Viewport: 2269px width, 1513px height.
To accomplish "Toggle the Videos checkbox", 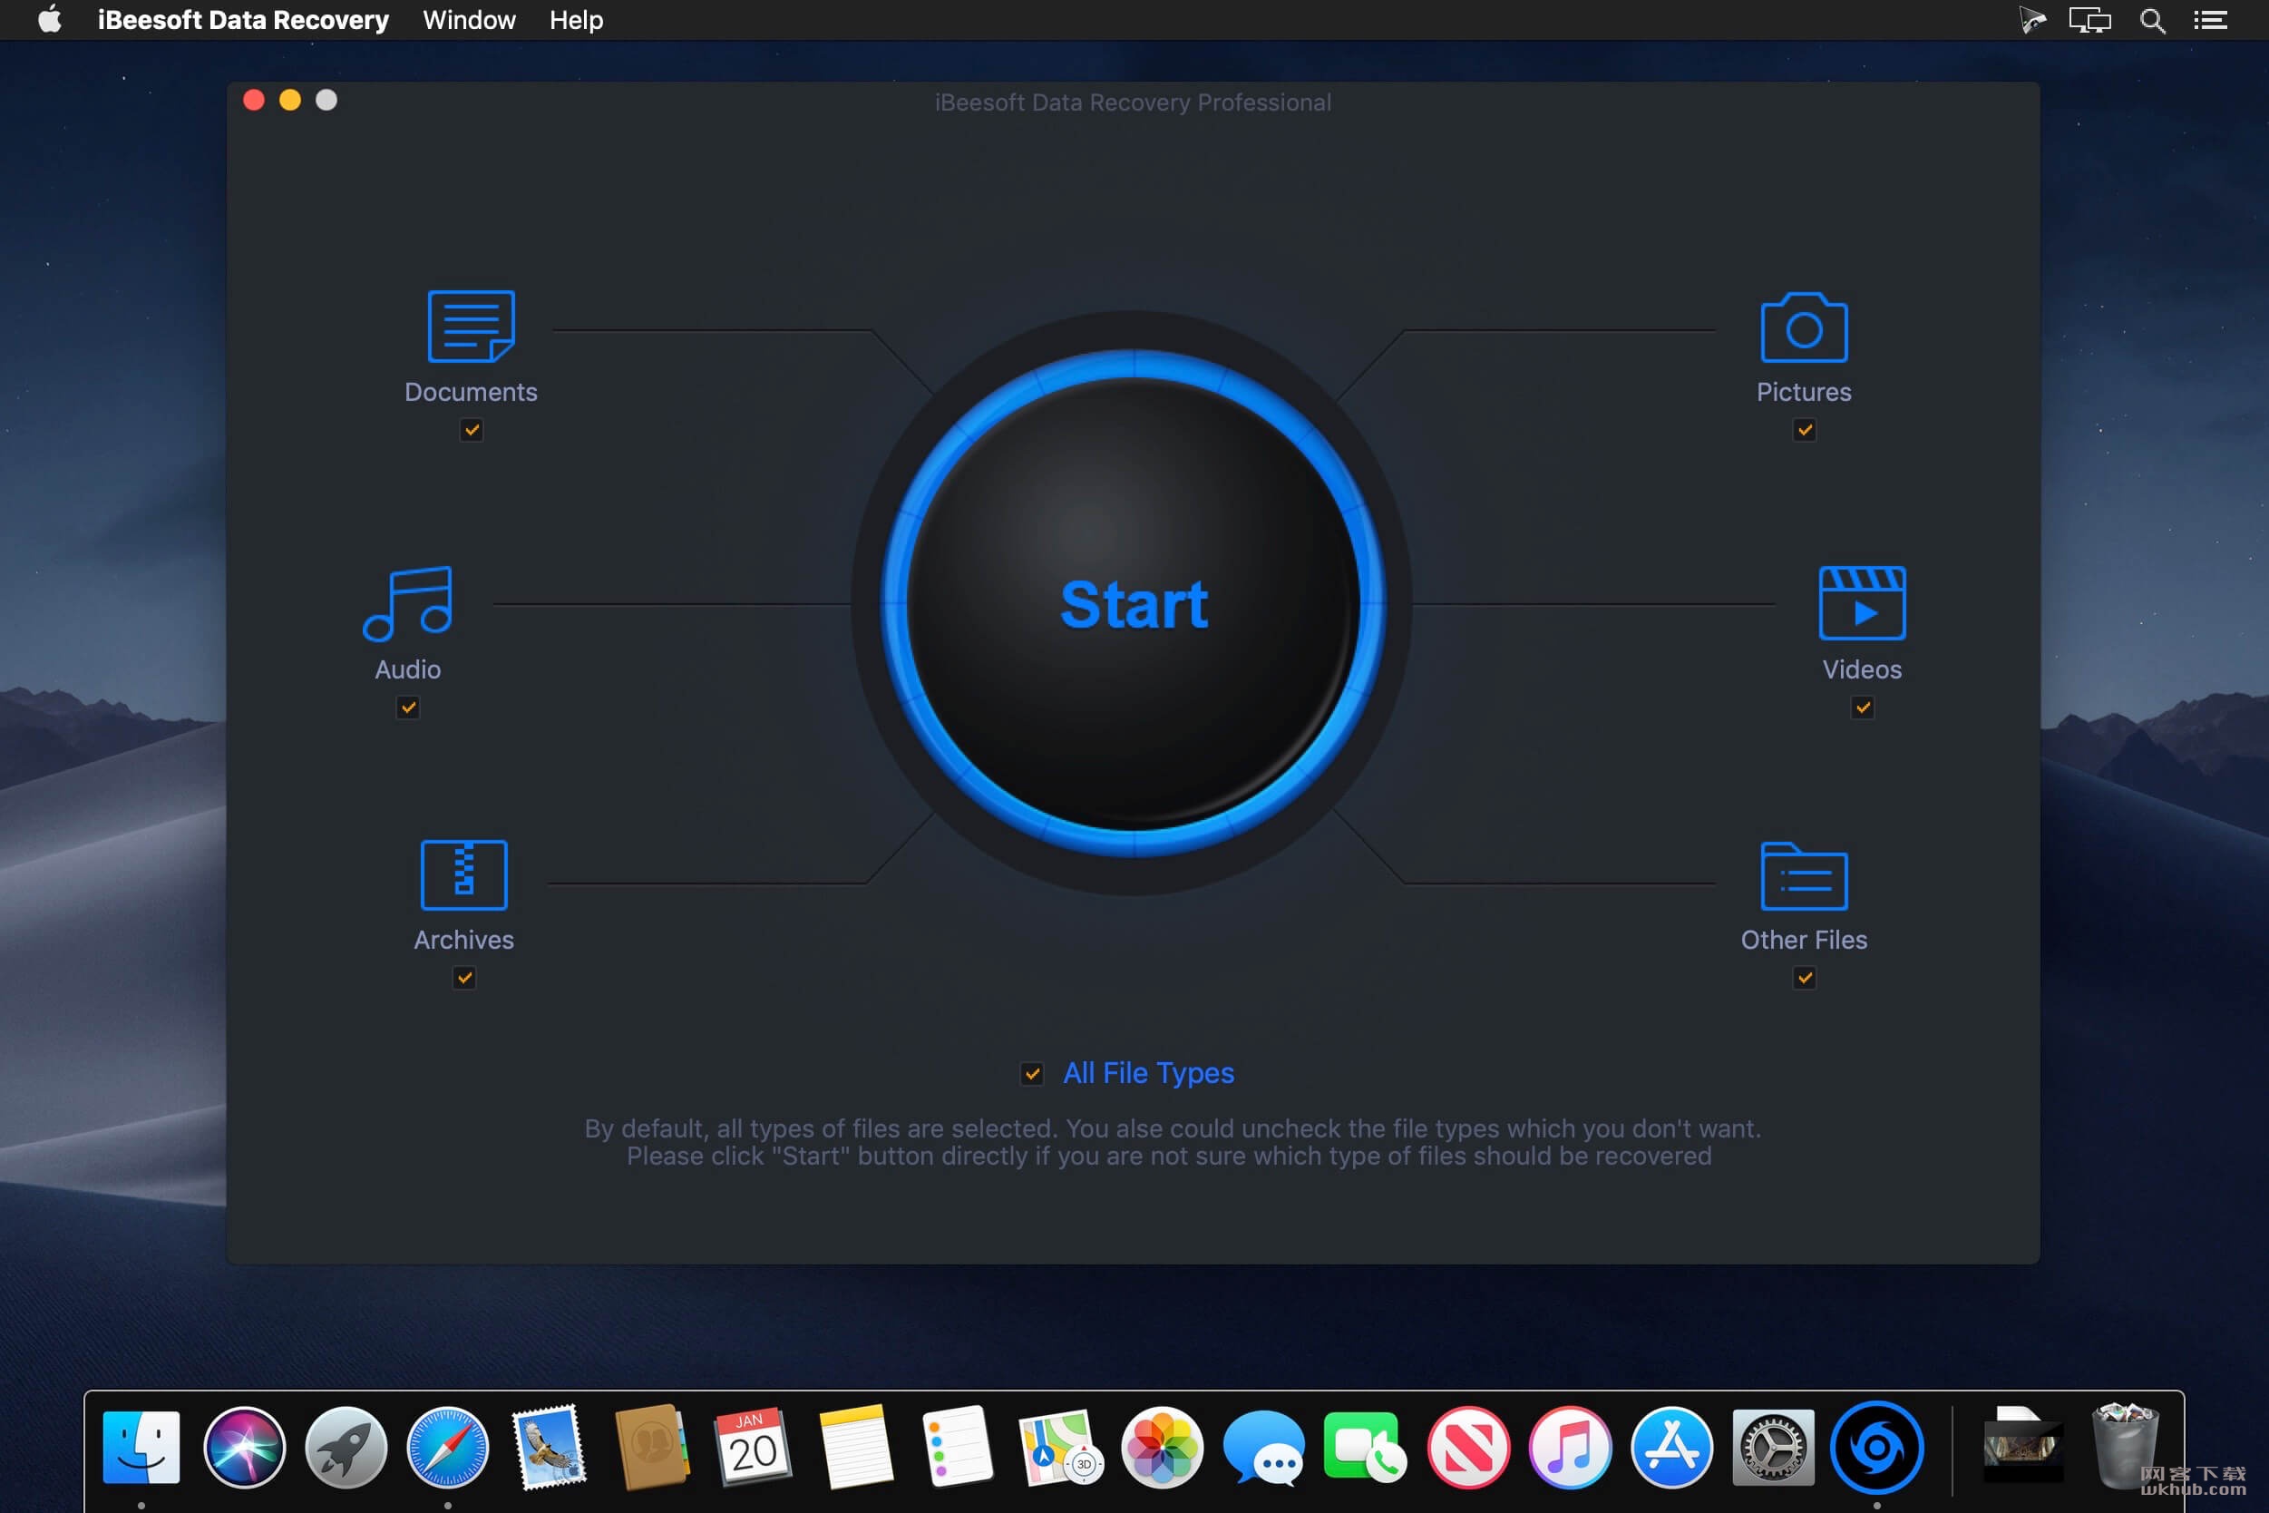I will [1863, 708].
